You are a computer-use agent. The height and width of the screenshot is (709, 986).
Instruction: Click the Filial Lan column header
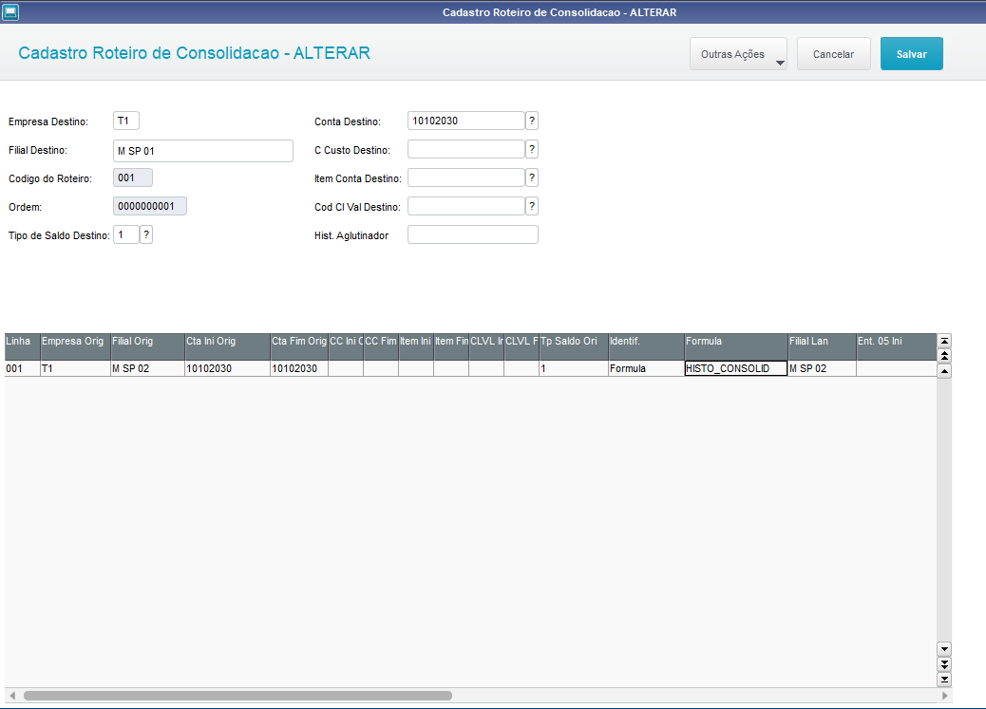click(x=823, y=346)
